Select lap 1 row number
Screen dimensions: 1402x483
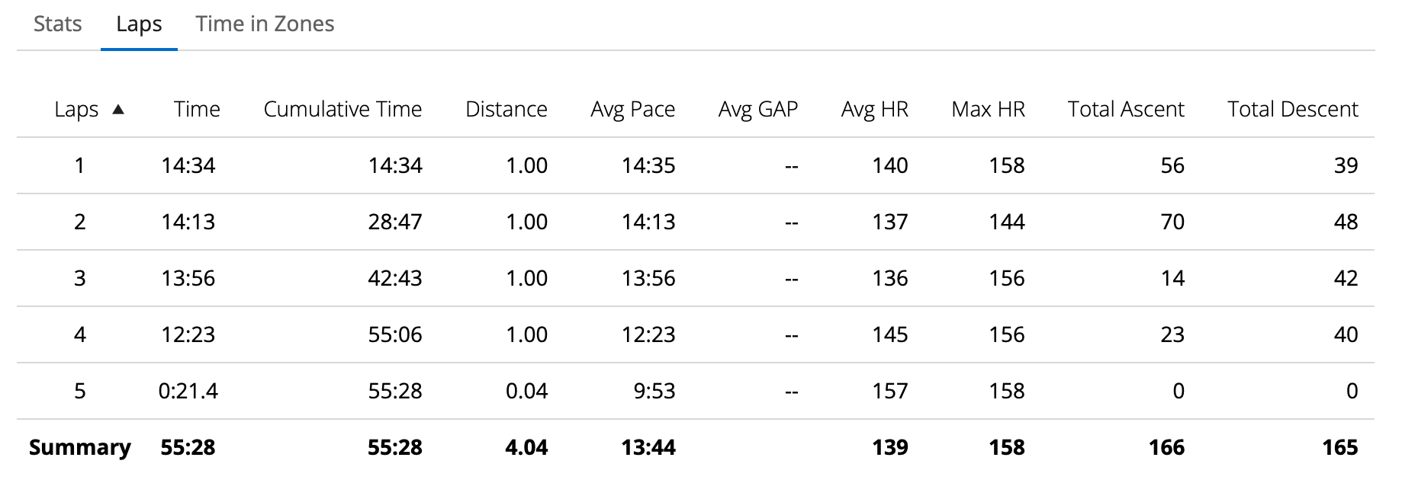click(79, 166)
